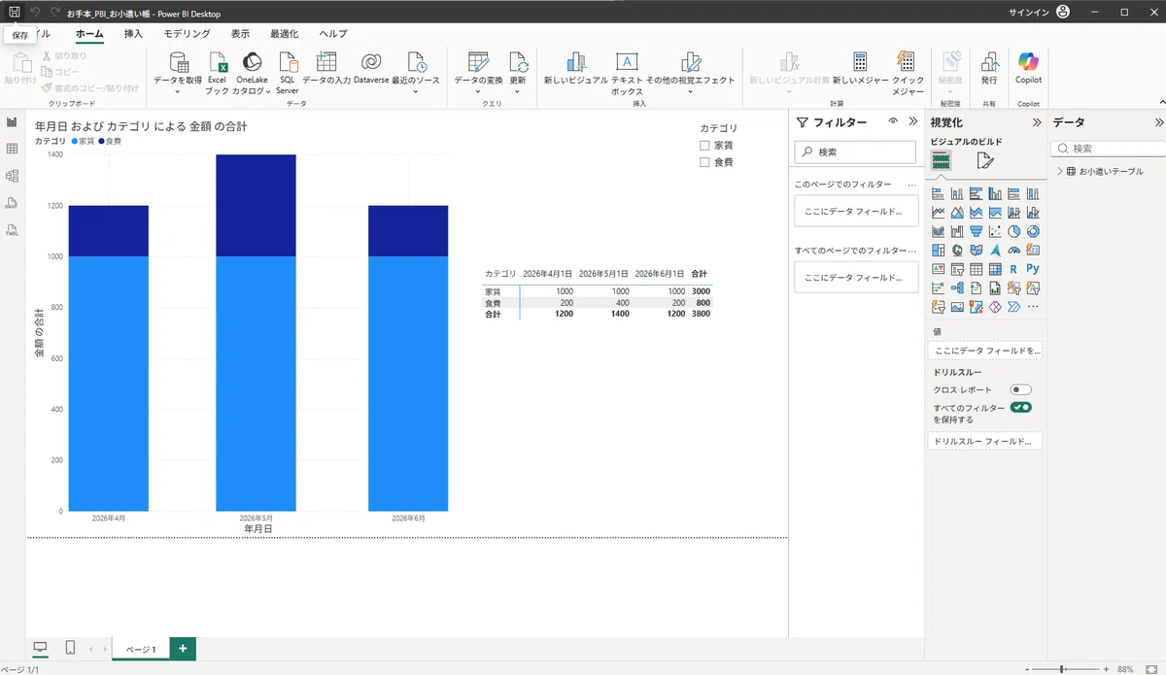The height and width of the screenshot is (675, 1166).
Task: Open the 表示 ribbon tab
Action: point(240,33)
